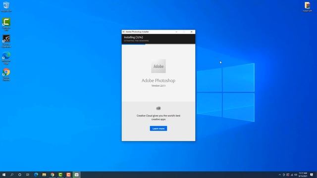The height and width of the screenshot is (178, 317).
Task: Open Task View from the taskbar
Action: 28,175
